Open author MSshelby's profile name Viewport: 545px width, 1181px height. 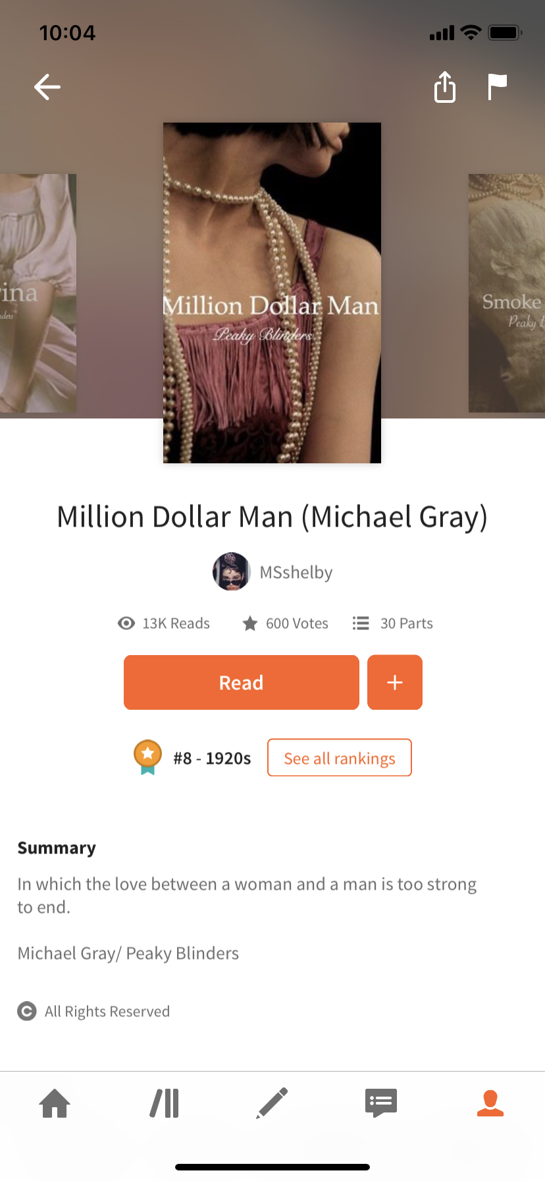[x=296, y=572]
